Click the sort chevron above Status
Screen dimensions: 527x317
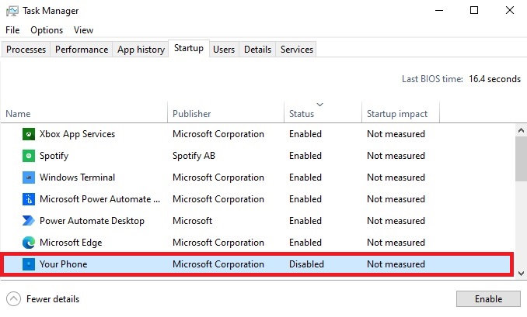(x=320, y=105)
